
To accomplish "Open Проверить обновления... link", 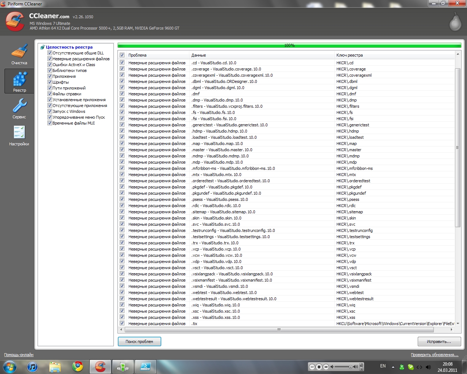I will (x=435, y=355).
